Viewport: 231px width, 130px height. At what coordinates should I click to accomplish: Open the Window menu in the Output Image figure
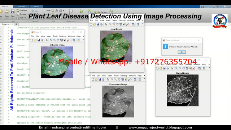[x=197, y=64]
